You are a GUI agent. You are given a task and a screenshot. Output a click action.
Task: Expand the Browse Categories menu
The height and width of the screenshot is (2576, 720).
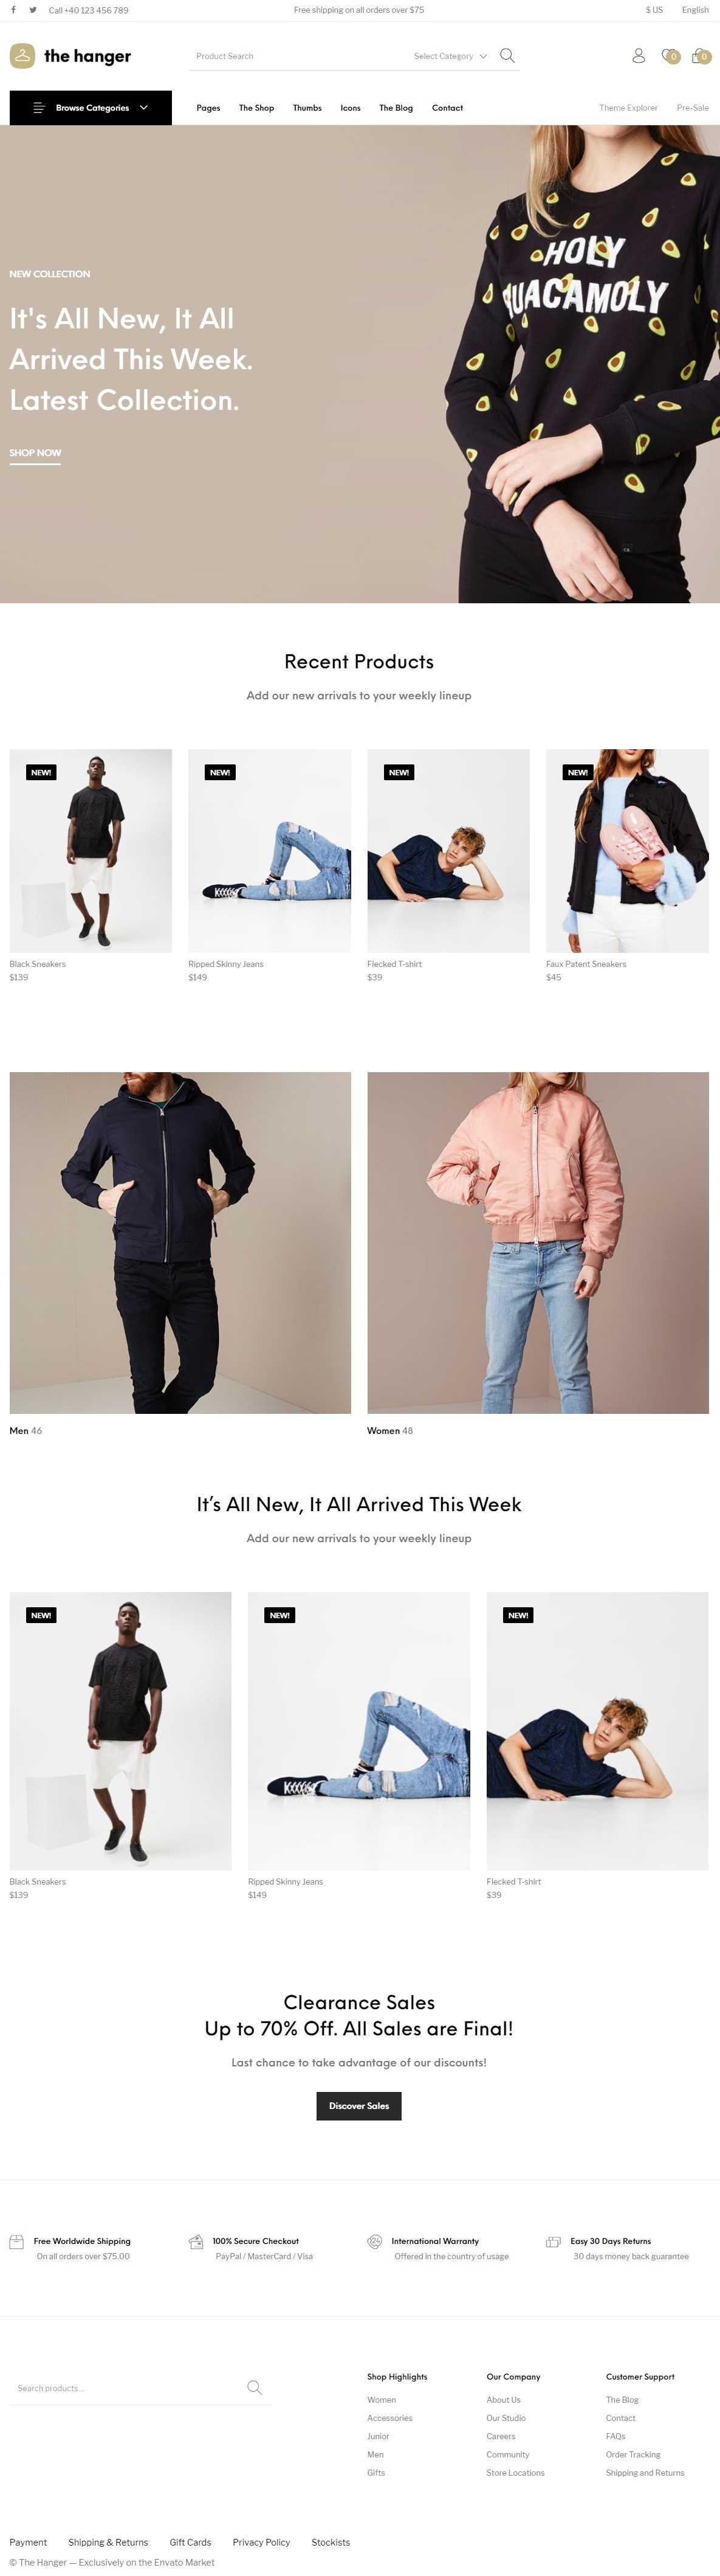[x=91, y=108]
